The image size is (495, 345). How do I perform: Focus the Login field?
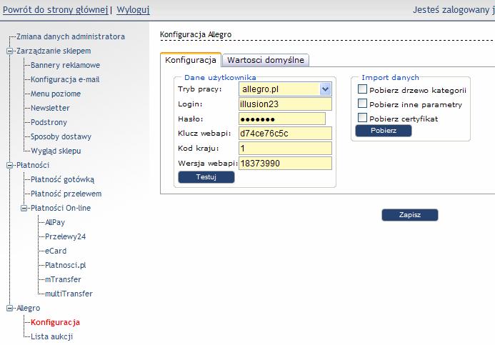coord(285,104)
